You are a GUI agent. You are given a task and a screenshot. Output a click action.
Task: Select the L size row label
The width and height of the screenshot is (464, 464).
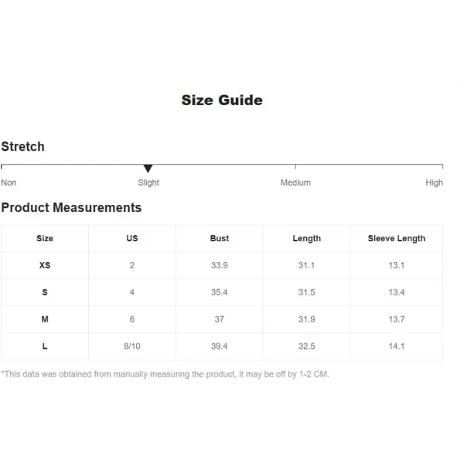[x=45, y=346]
